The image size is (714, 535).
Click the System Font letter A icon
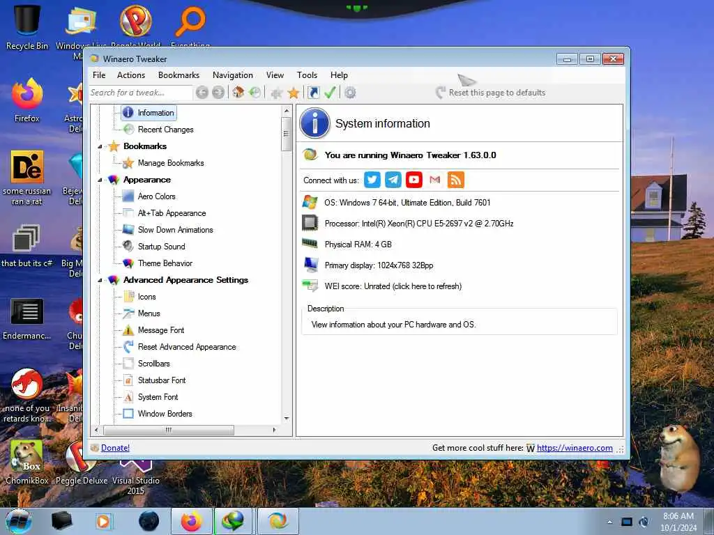pyautogui.click(x=128, y=396)
